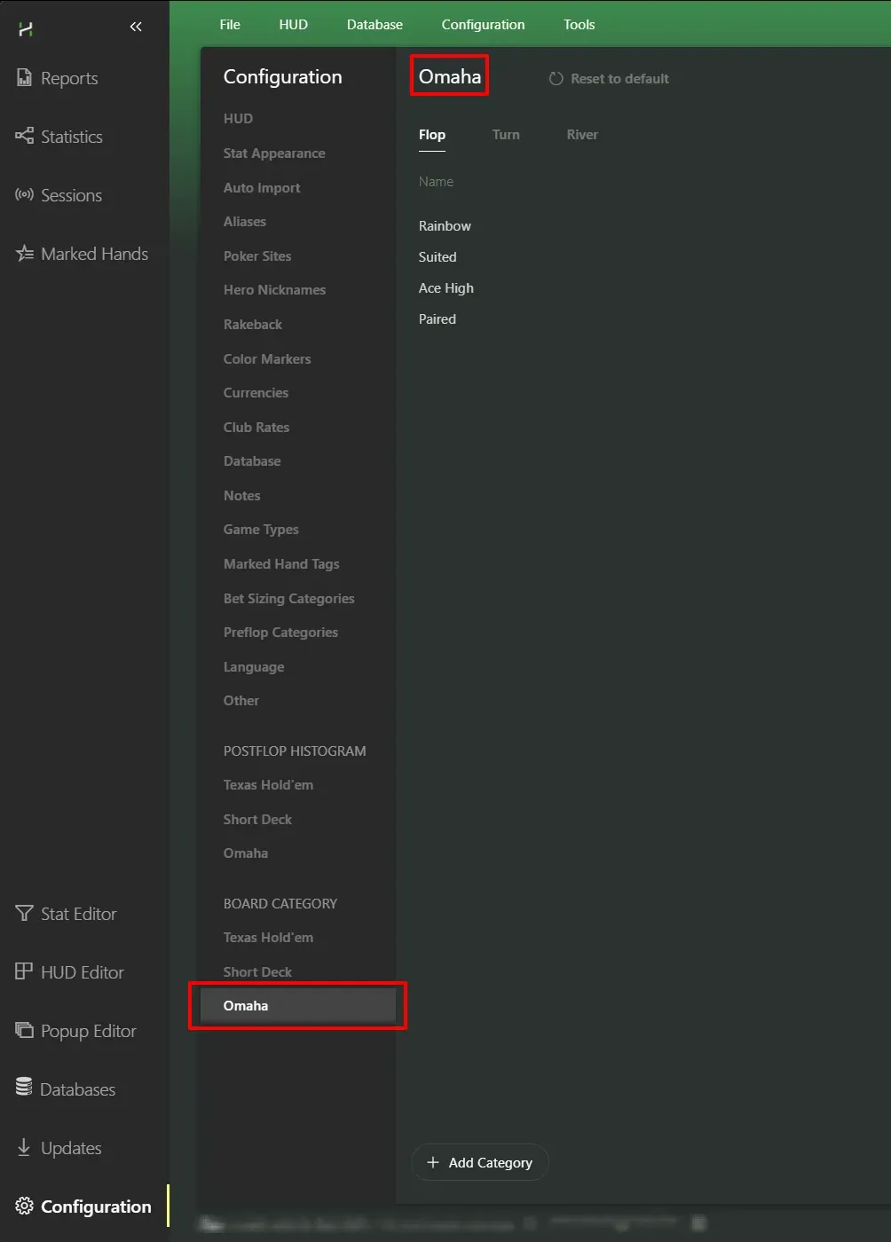Open the Database menu in top bar
This screenshot has height=1242, width=891.
coord(375,25)
